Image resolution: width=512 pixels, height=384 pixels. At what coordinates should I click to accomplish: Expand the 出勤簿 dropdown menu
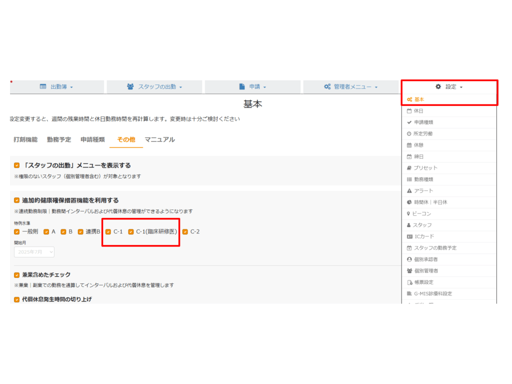click(56, 87)
